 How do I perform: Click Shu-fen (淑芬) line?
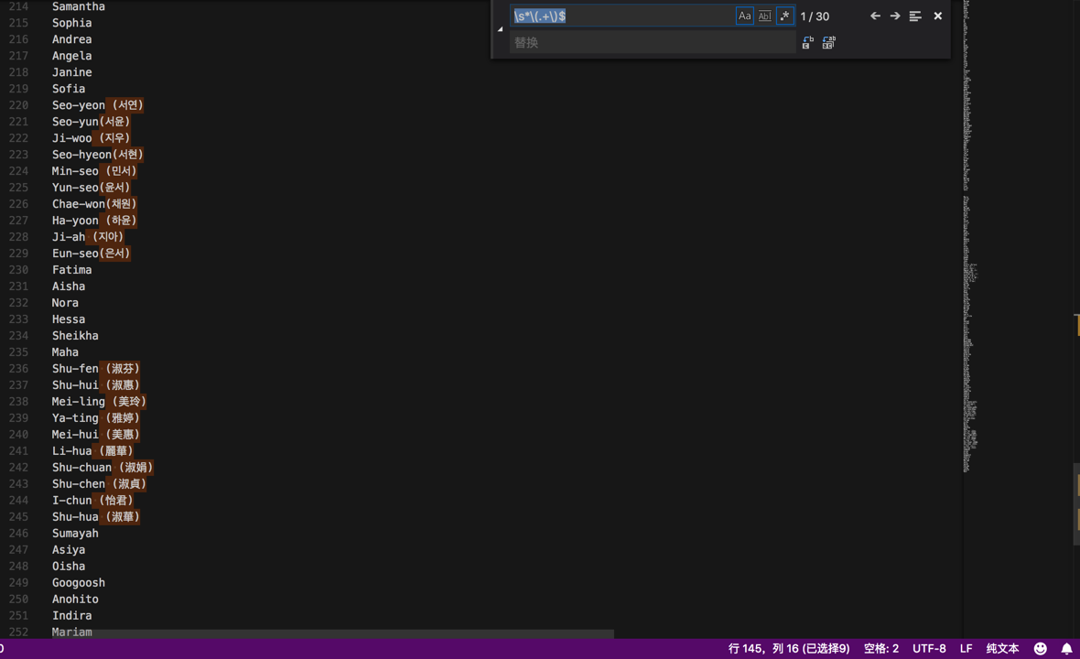(x=96, y=369)
